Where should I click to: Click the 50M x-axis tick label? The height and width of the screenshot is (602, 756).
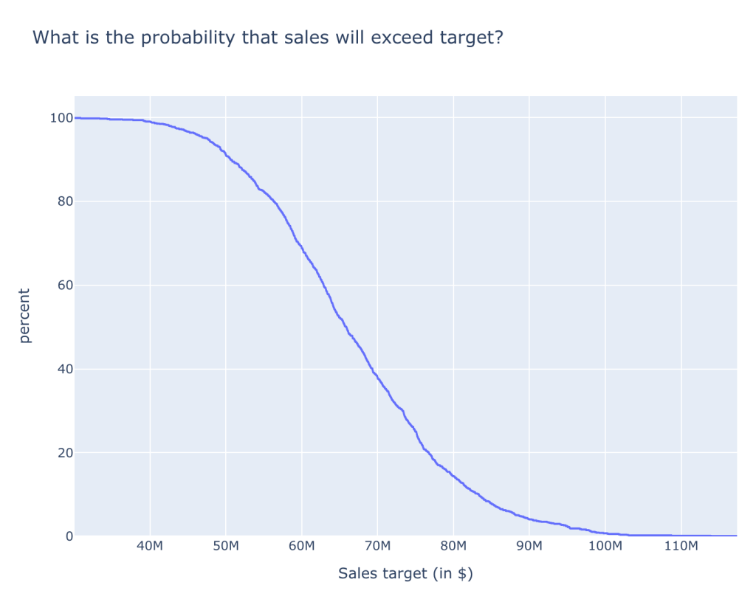226,547
